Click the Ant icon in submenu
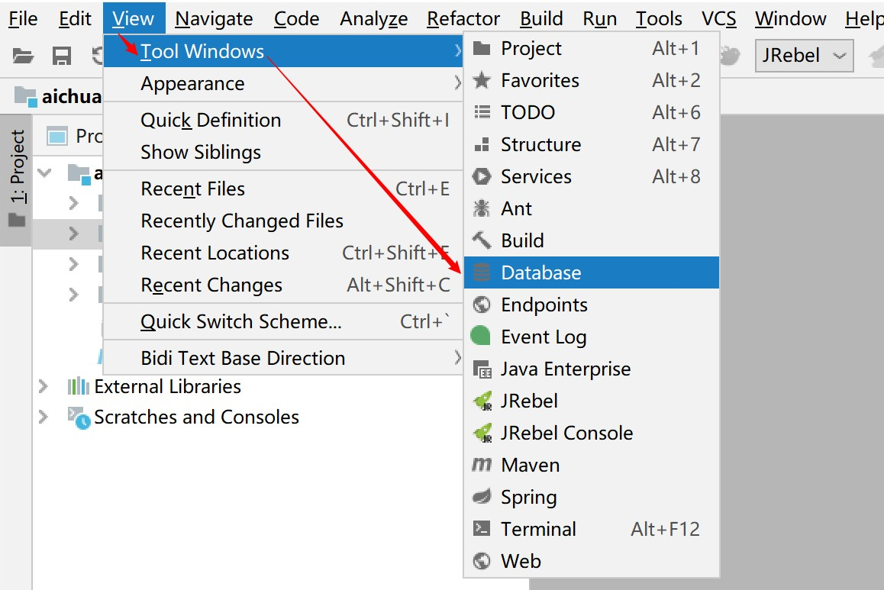Image resolution: width=884 pixels, height=590 pixels. click(x=481, y=208)
